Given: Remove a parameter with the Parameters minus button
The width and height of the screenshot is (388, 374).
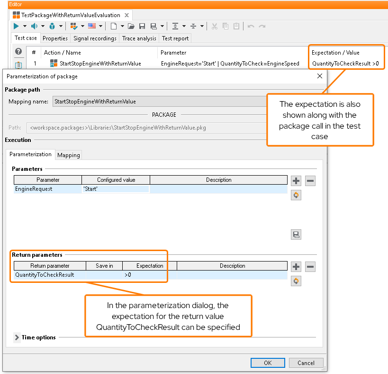Looking at the screenshot, I should coord(310,181).
